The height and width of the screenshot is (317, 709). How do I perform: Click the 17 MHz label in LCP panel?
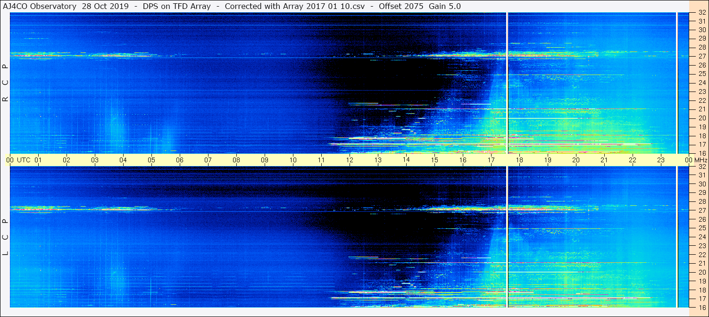[701, 299]
